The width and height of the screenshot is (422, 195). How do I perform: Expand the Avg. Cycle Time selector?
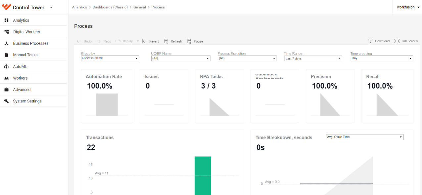point(365,137)
